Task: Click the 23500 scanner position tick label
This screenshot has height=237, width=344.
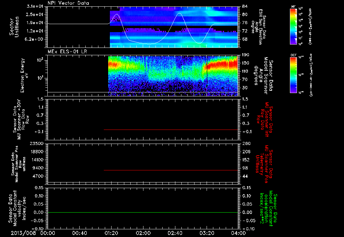Action: pyautogui.click(x=36, y=144)
